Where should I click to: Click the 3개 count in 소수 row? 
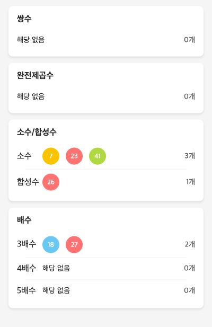pos(190,156)
